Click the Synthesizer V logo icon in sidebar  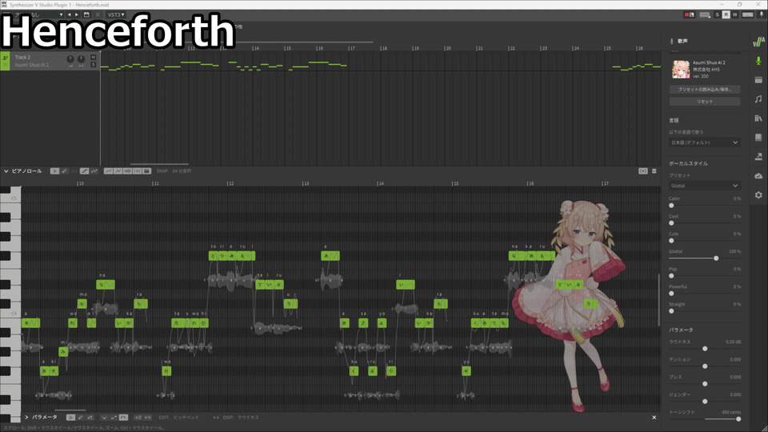(x=758, y=42)
